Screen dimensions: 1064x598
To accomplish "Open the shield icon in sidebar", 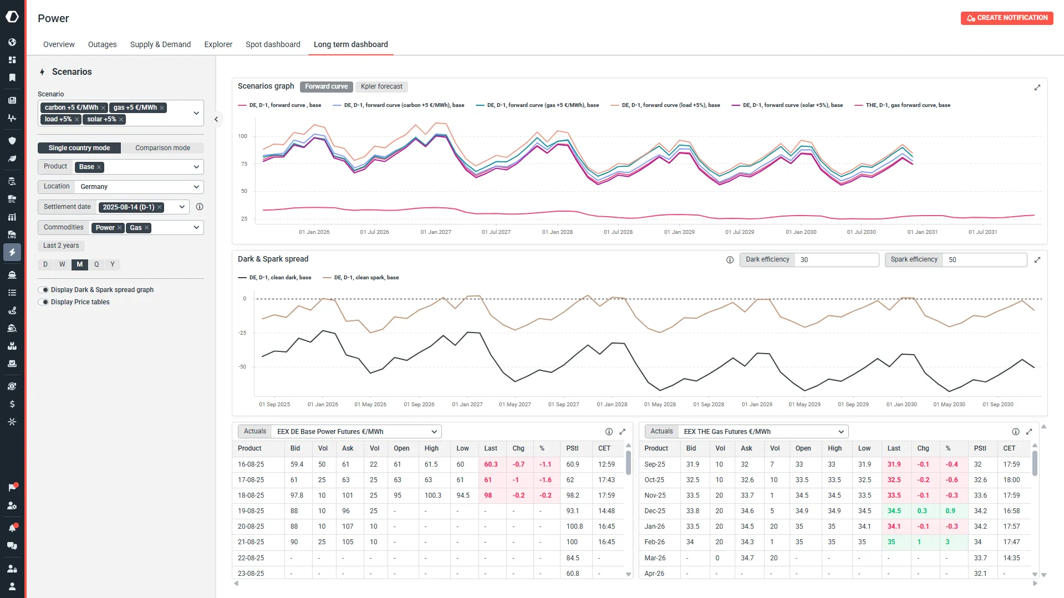I will pos(12,141).
